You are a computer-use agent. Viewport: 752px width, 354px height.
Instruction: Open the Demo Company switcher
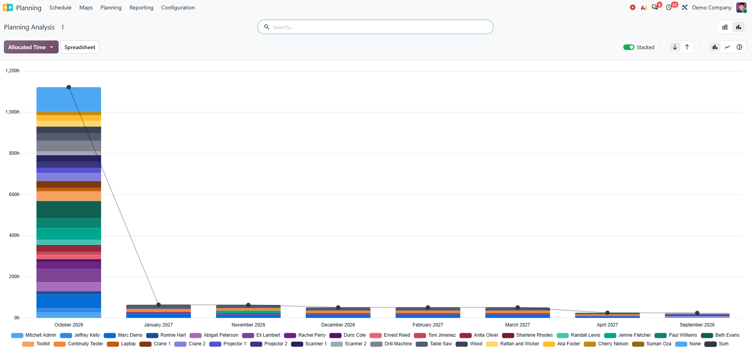click(711, 7)
